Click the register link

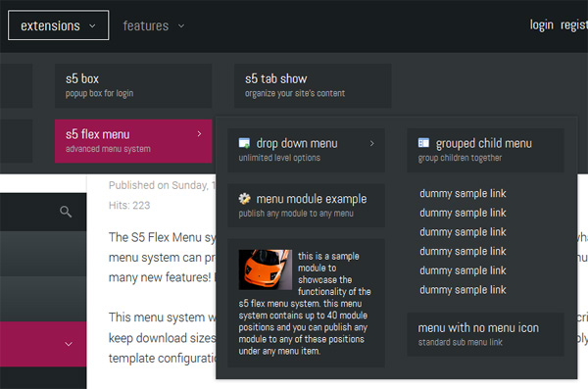tap(574, 25)
